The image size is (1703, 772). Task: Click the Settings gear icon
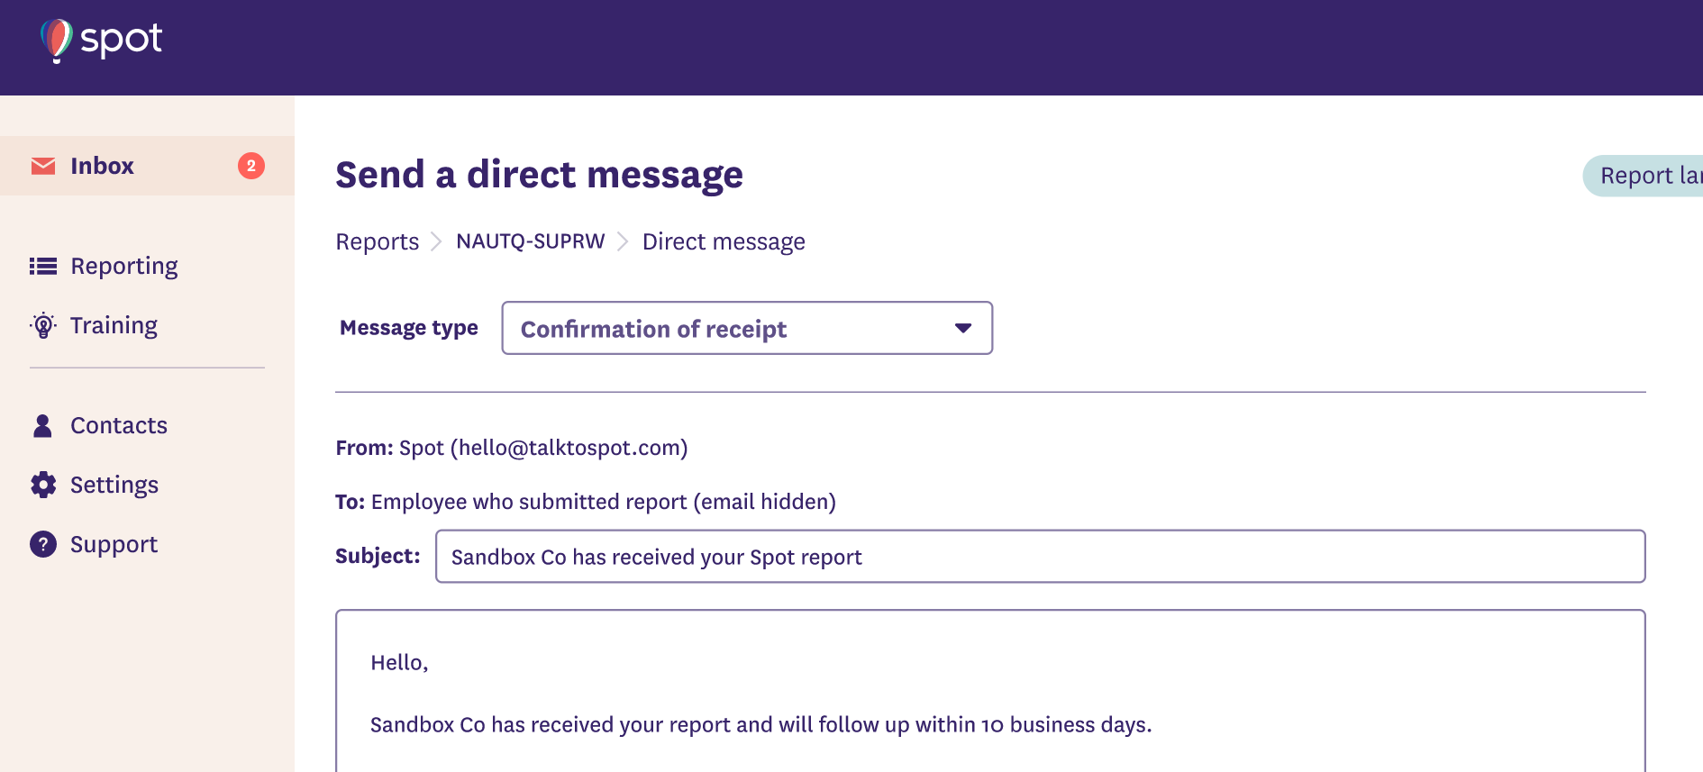pos(43,485)
